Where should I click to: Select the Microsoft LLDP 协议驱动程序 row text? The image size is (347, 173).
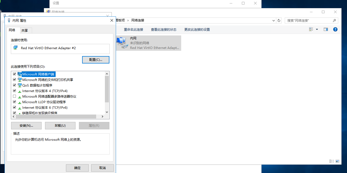tap(44, 102)
